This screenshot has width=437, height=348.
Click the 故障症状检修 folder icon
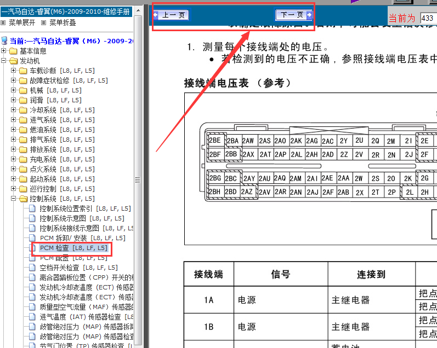pos(23,80)
